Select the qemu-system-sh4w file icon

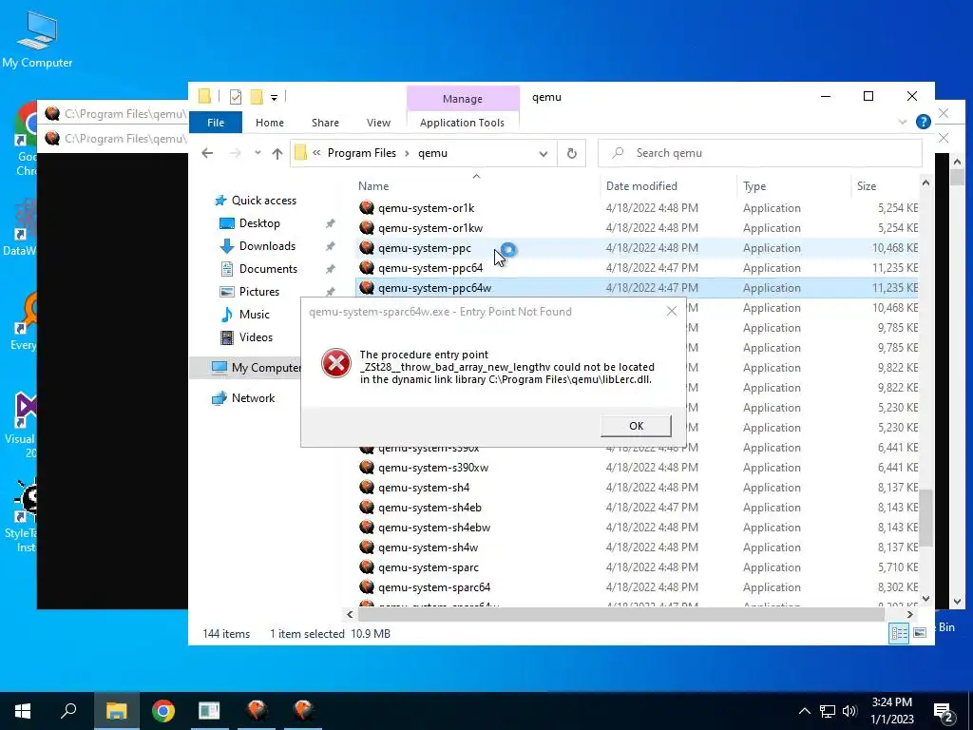pyautogui.click(x=367, y=547)
